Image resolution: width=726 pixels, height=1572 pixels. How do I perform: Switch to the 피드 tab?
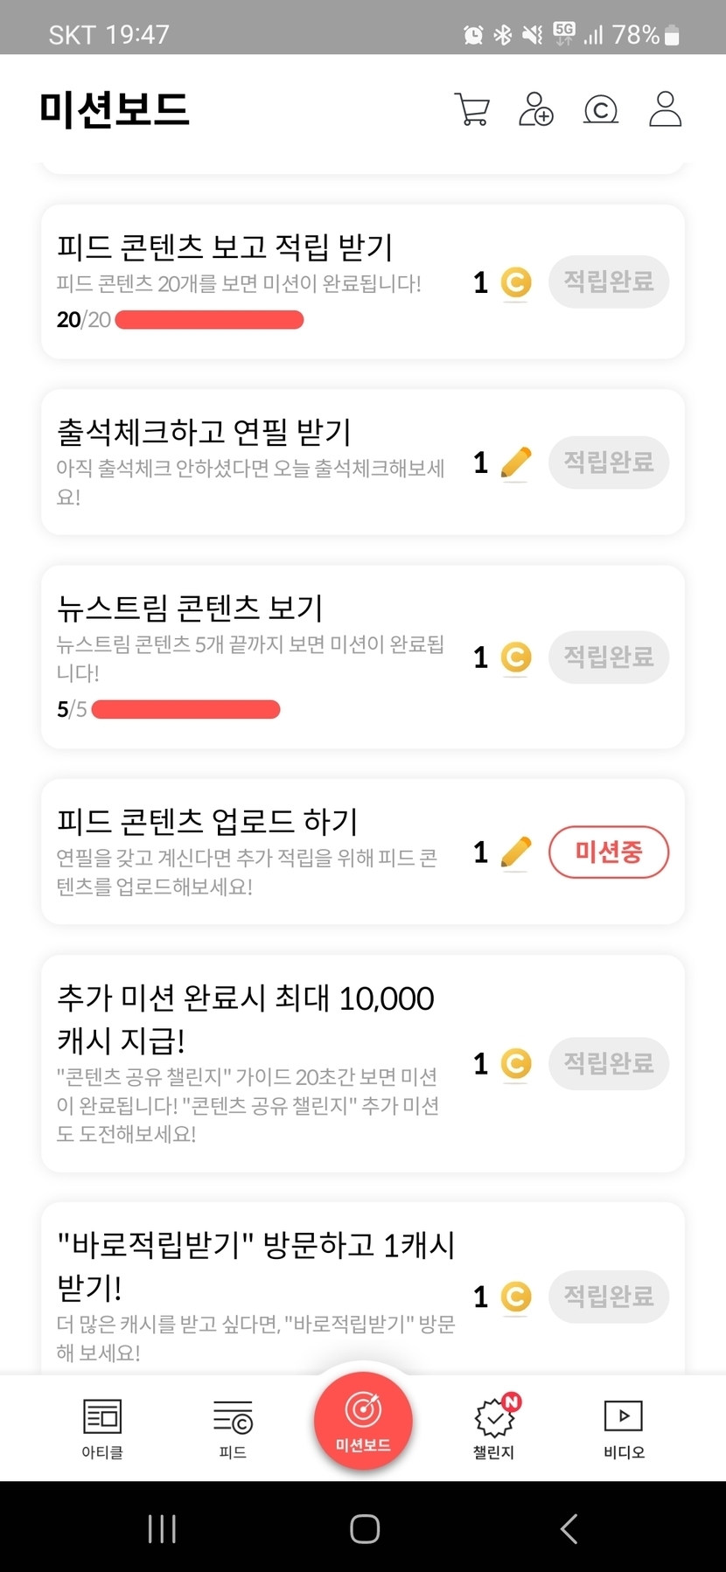pyautogui.click(x=233, y=1429)
